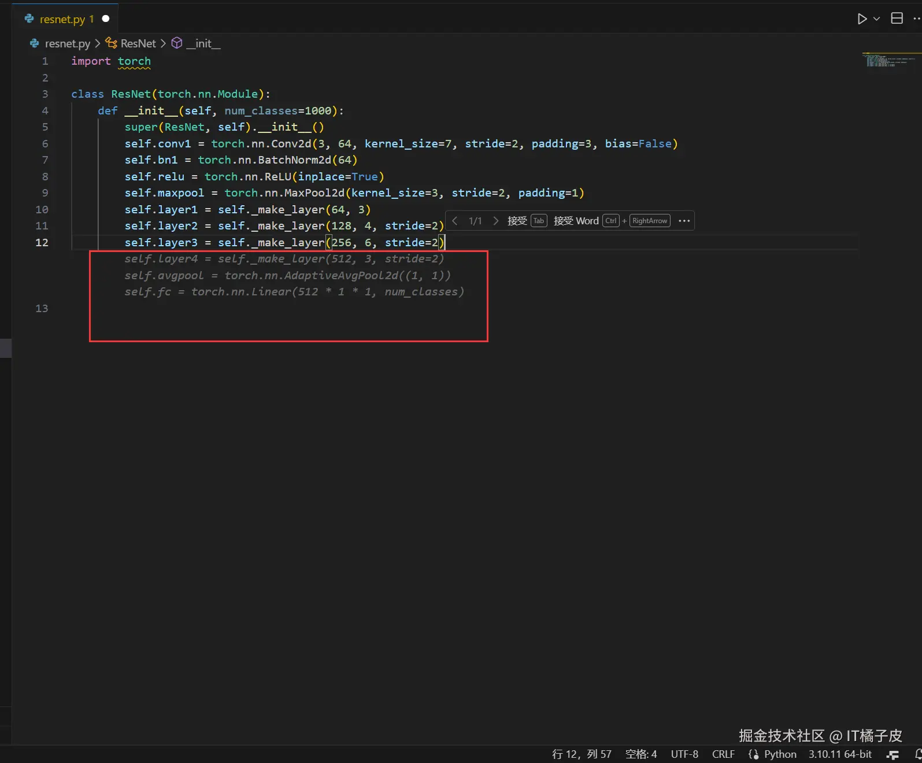Open the editor More Actions ellipsis

tap(917, 18)
